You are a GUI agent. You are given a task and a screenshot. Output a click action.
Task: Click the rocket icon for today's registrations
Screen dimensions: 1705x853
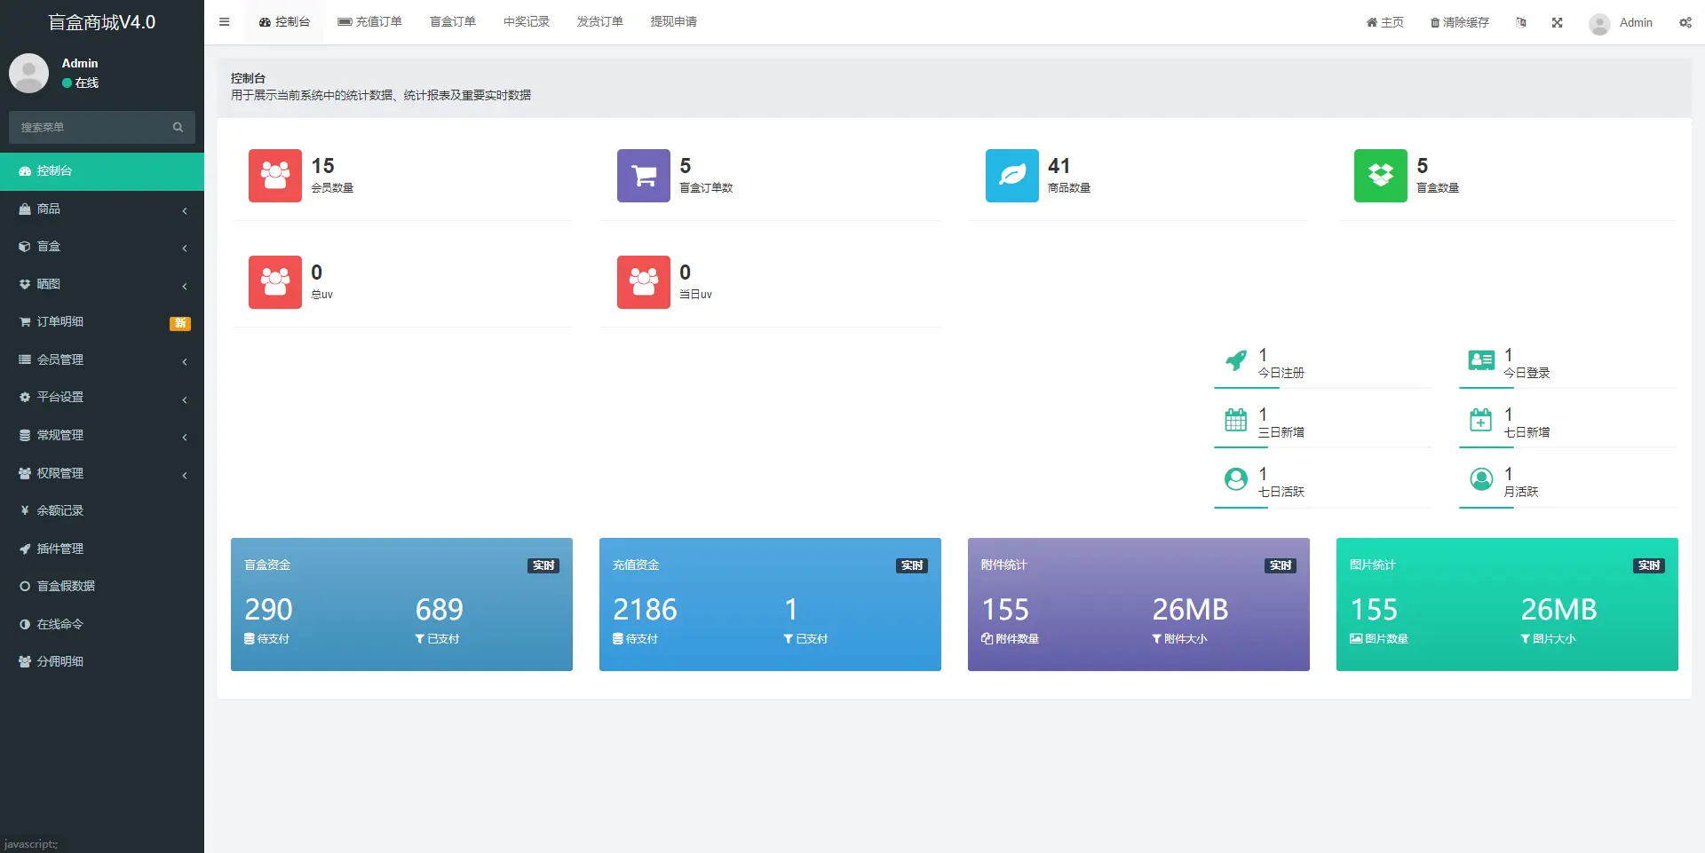1235,360
